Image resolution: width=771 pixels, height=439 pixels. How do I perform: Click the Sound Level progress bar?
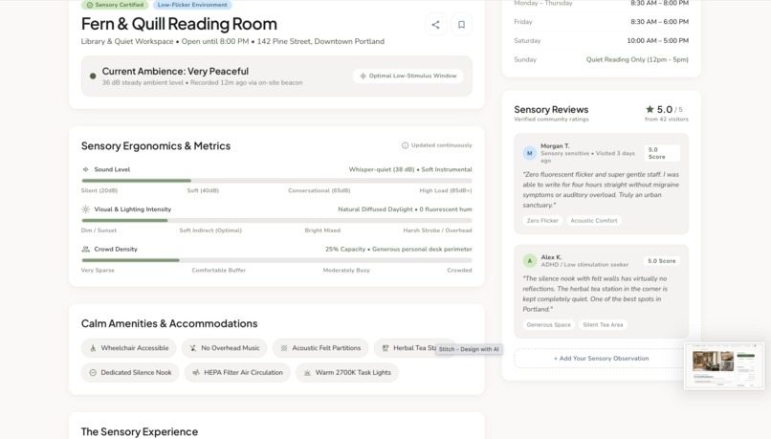[x=276, y=181]
